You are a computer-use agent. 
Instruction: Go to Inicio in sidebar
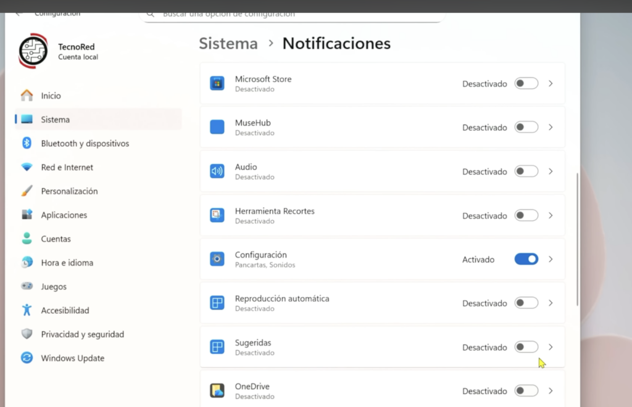click(98, 96)
